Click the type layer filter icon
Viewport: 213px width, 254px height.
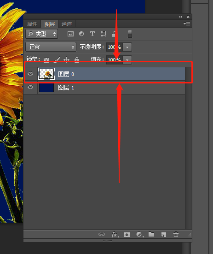tap(92, 34)
